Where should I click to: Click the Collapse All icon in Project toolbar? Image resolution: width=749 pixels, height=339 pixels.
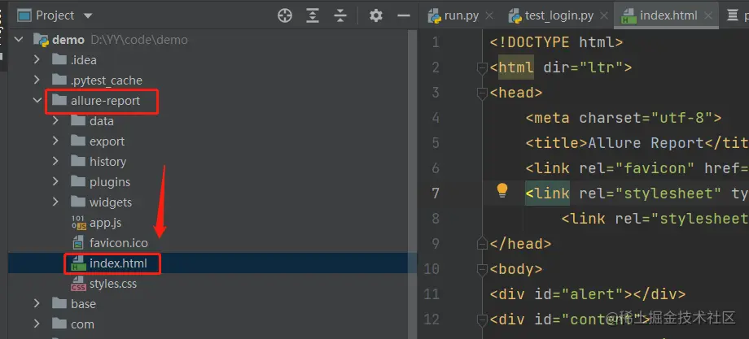(340, 15)
